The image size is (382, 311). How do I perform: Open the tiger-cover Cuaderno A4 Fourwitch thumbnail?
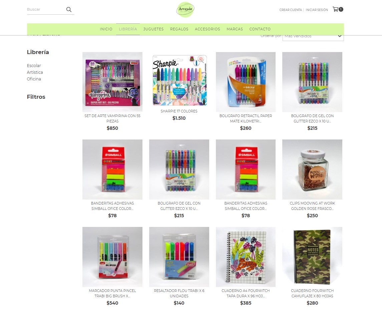246,257
